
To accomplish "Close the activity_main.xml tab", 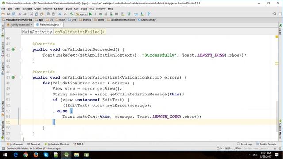I will (31, 25).
